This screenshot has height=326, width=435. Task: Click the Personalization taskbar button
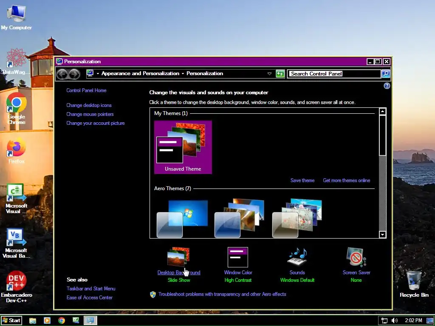click(90, 320)
